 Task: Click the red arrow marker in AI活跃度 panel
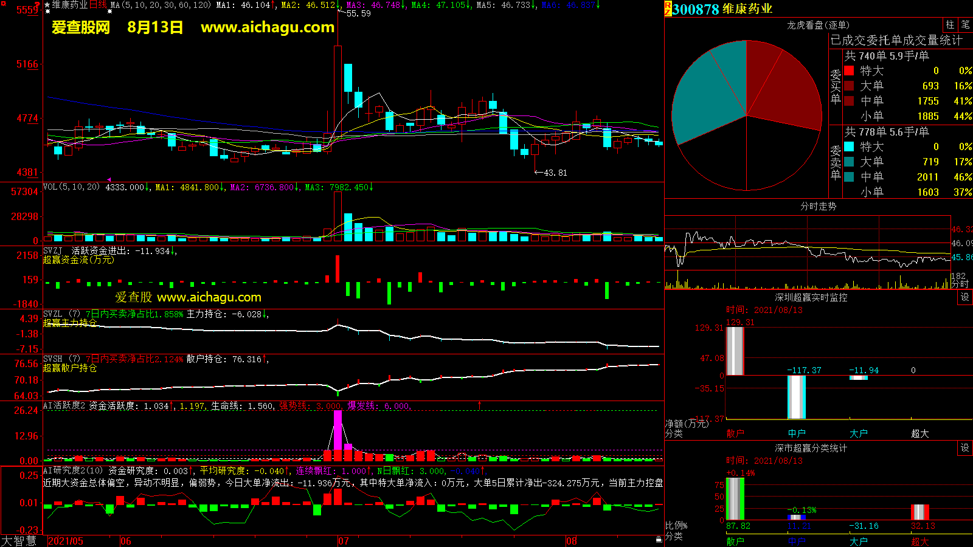479,405
